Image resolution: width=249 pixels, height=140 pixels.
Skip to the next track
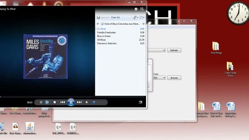[x=79, y=102]
